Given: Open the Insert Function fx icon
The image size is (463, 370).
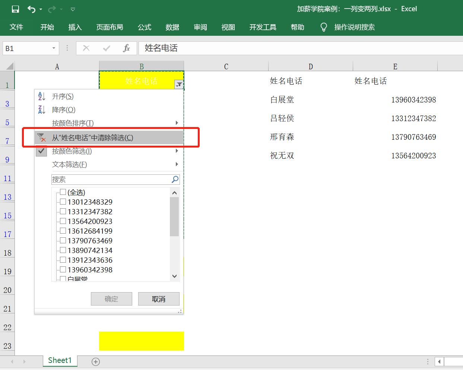Looking at the screenshot, I should point(126,48).
